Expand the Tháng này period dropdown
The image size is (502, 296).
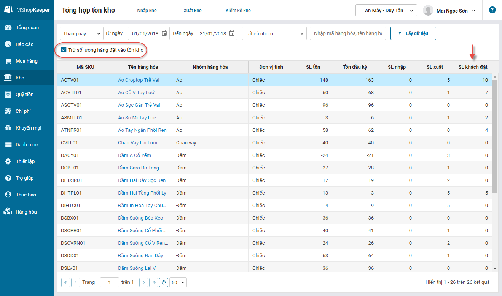click(81, 33)
